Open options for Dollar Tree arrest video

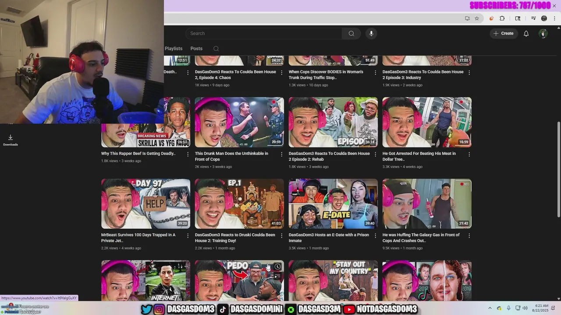pyautogui.click(x=469, y=154)
